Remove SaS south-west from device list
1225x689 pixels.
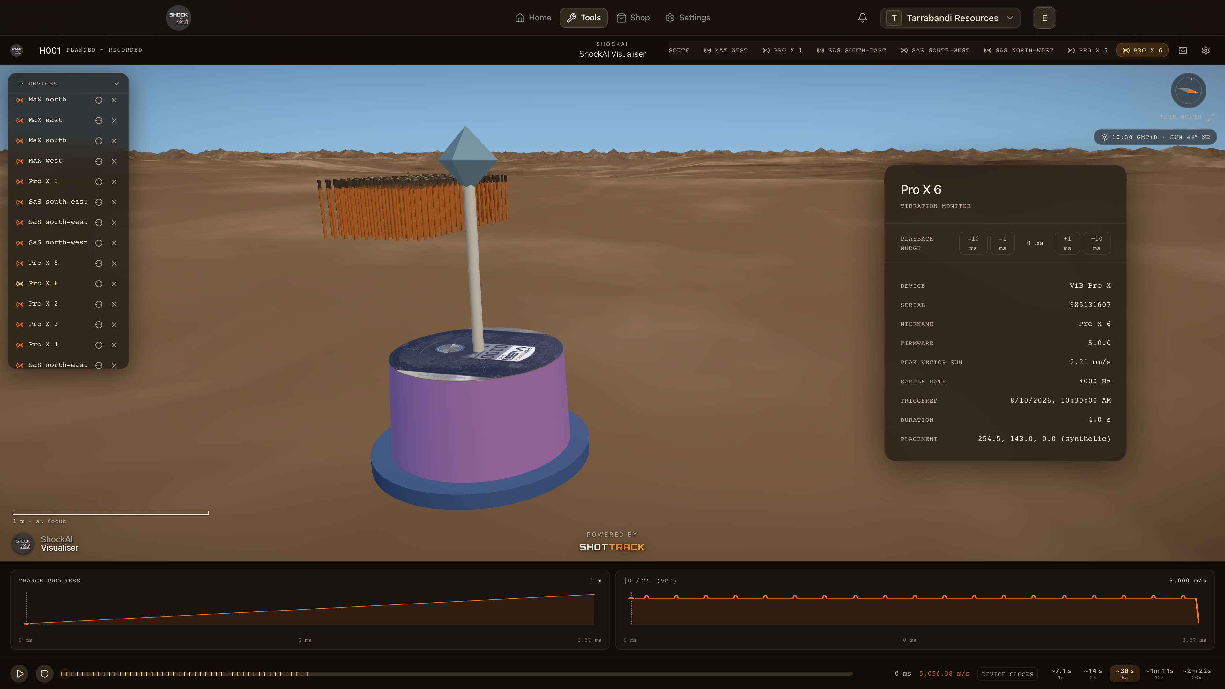coord(114,223)
